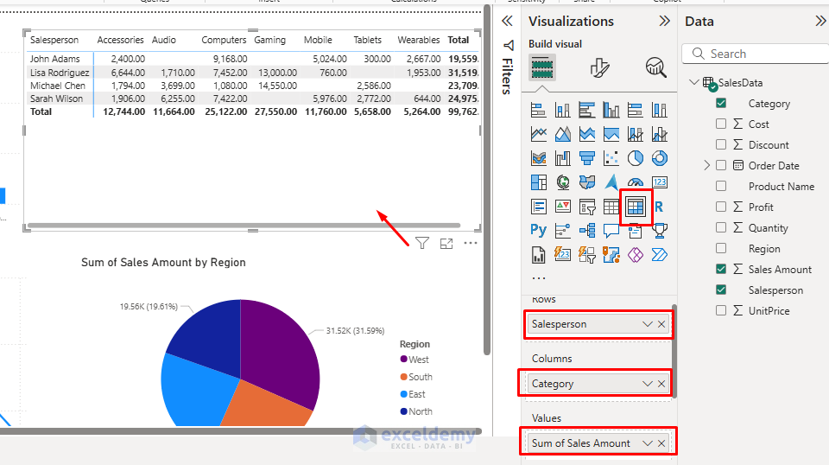Screen dimensions: 829x465
Task: Check the Region field checkbox
Action: point(720,248)
